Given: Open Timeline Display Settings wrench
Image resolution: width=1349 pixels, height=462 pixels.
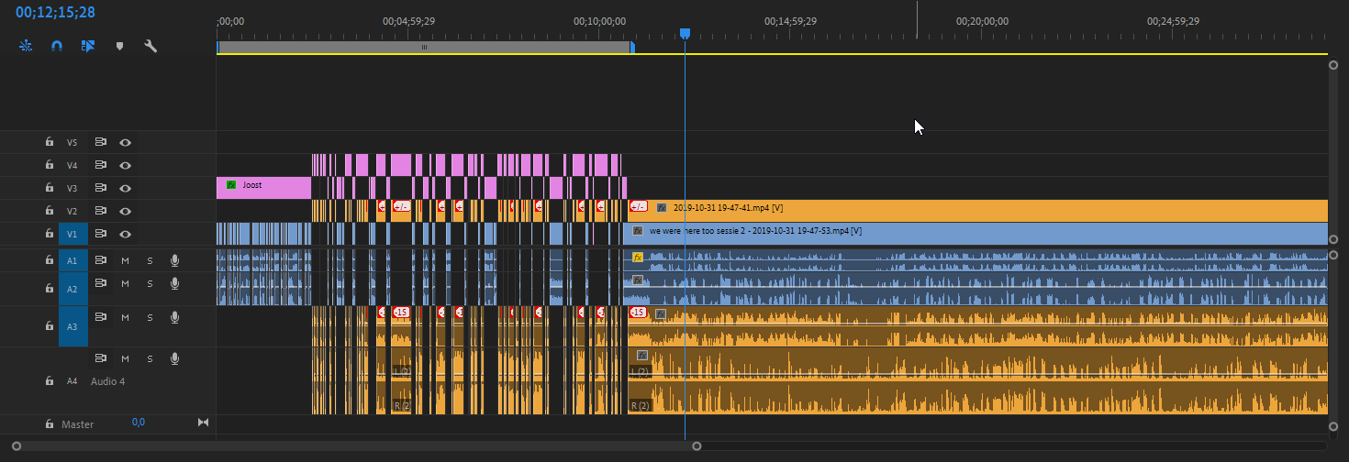Looking at the screenshot, I should click(x=151, y=45).
